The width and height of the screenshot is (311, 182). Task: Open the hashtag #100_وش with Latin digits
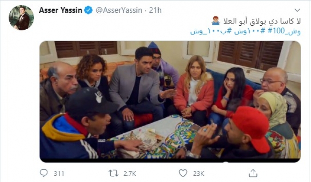coord(284,31)
